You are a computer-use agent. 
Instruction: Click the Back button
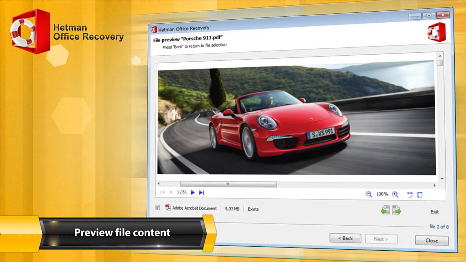pyautogui.click(x=345, y=238)
